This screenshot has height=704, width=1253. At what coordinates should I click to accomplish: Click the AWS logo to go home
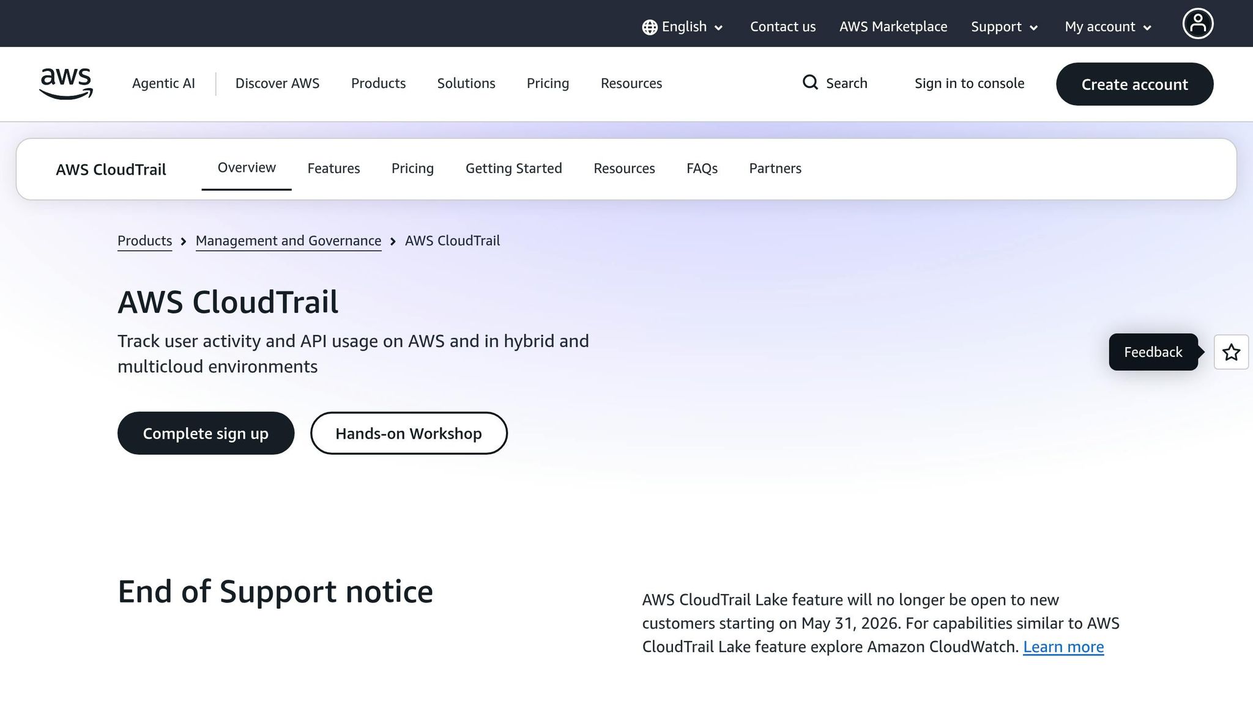65,84
